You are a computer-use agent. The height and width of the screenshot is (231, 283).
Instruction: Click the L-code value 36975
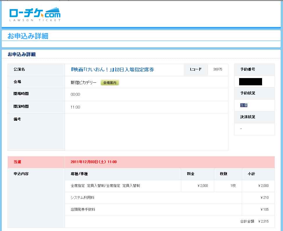(218, 70)
